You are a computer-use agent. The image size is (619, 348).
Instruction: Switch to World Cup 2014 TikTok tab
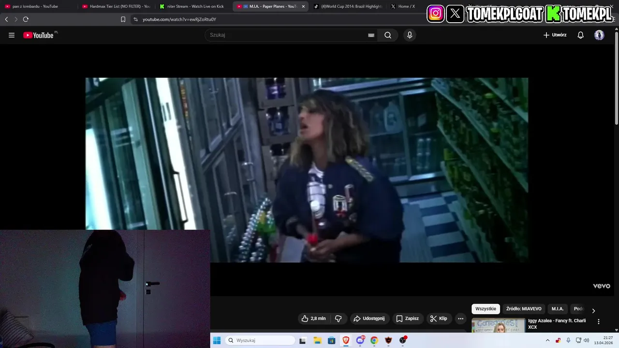348,6
